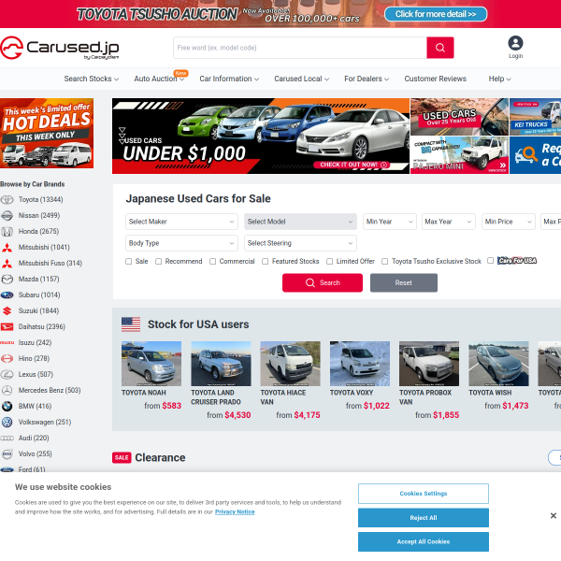Close the cookie banner with X
561x561 pixels.
554,515
